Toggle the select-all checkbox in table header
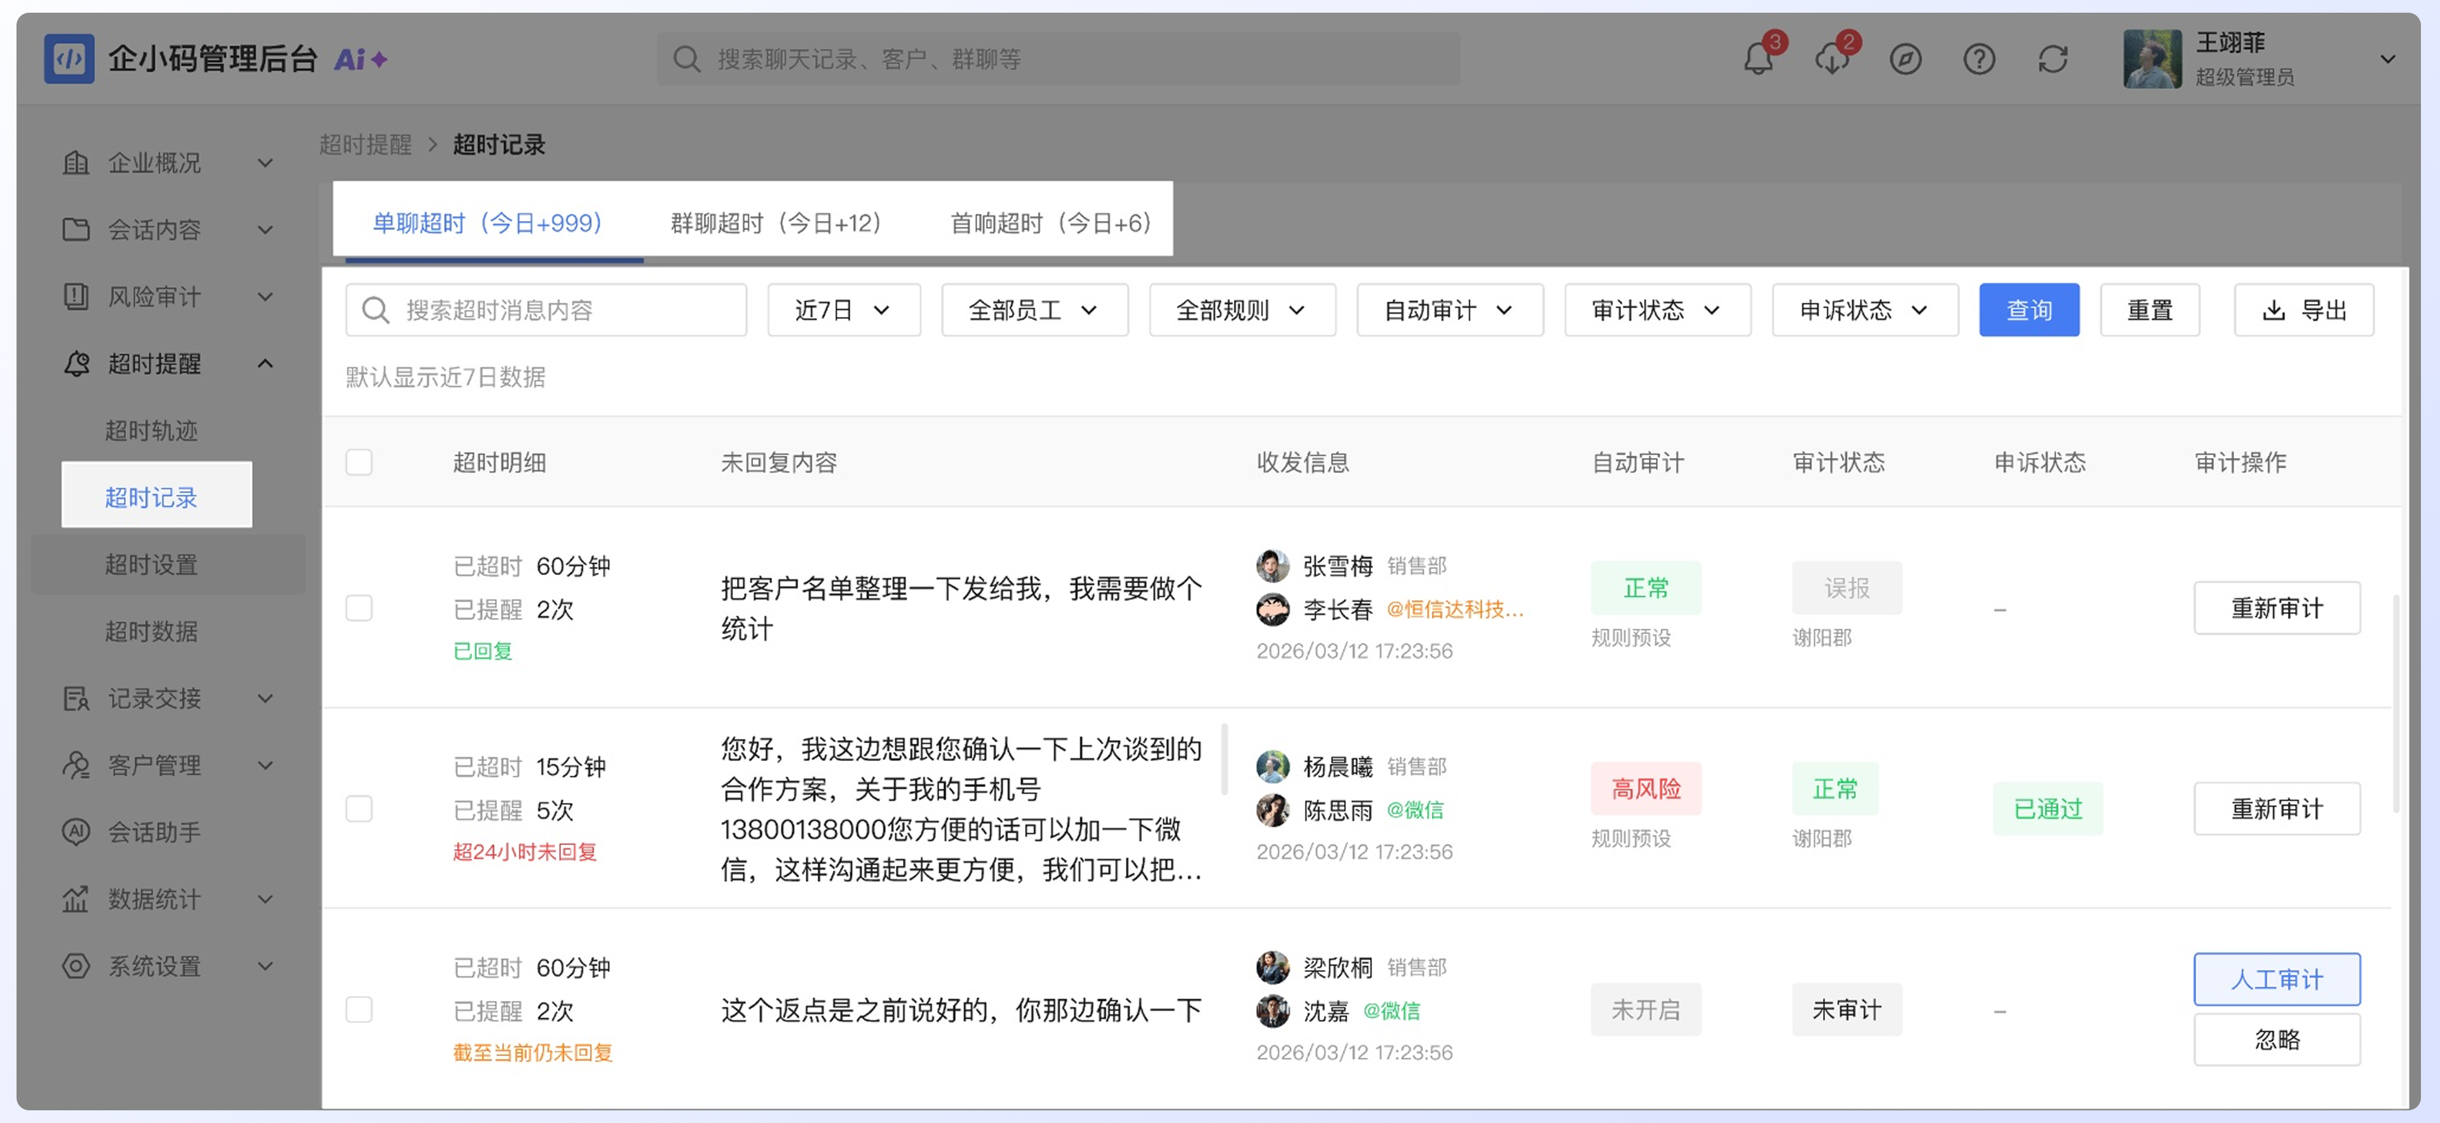This screenshot has width=2440, height=1123. coord(359,462)
